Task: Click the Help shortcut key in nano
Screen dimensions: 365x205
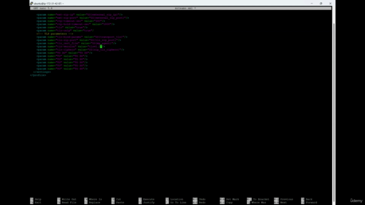Action: tap(32, 199)
